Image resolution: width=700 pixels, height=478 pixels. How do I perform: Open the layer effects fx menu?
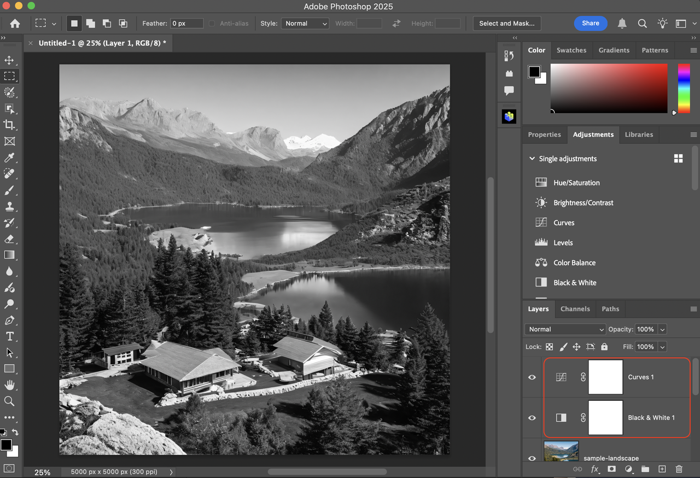point(595,469)
